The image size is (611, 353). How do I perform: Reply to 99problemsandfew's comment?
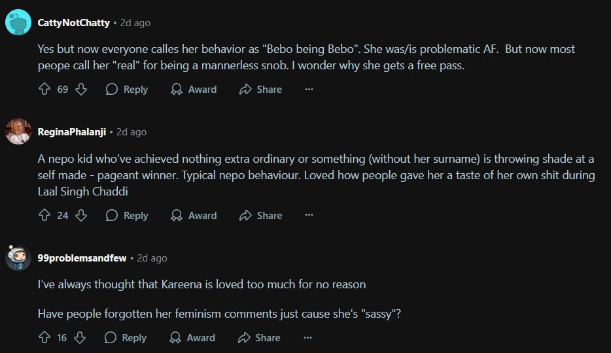[126, 337]
